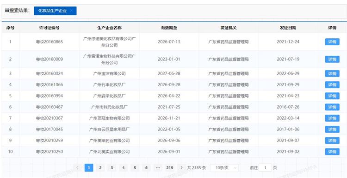Click the 发证日期 column header
Image resolution: width=347 pixels, height=178 pixels.
pos(288,28)
